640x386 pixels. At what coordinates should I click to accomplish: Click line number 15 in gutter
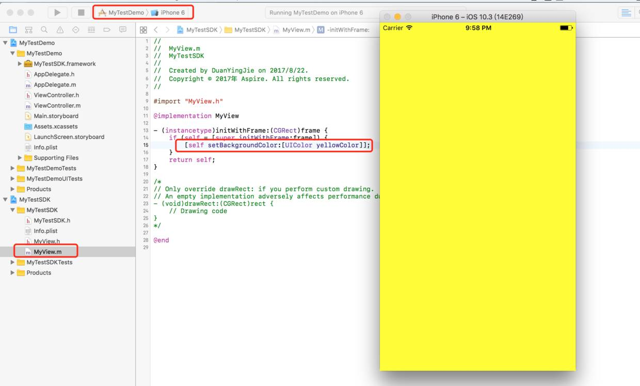point(146,146)
